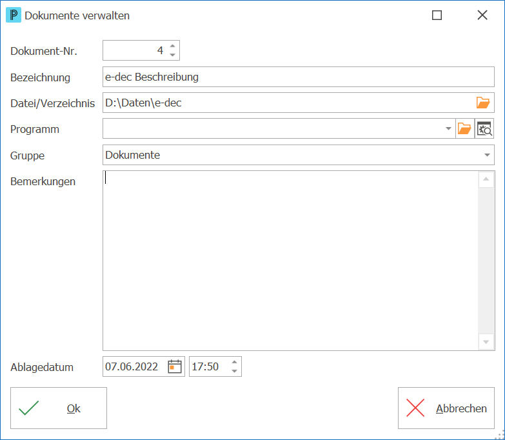Image resolution: width=505 pixels, height=440 pixels.
Task: Click into the Bezeichnung text field
Action: pos(299,77)
